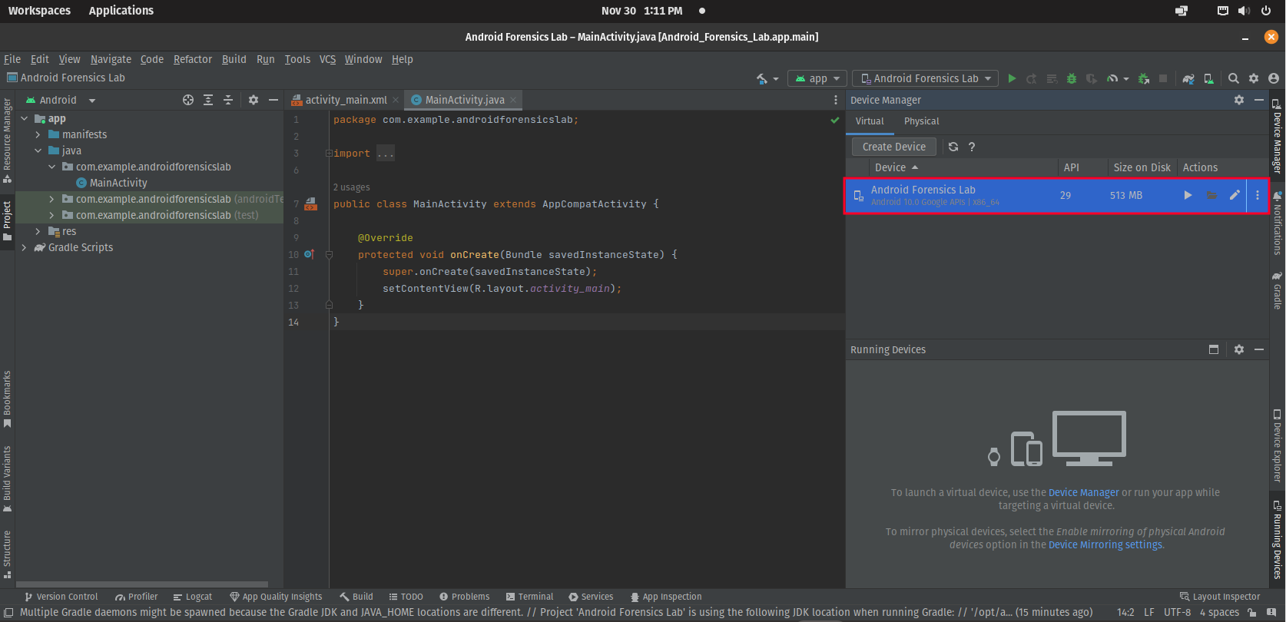Screen dimensions: 1286x622
Task: Click the Search Everywhere magnifier icon
Action: coord(1234,78)
